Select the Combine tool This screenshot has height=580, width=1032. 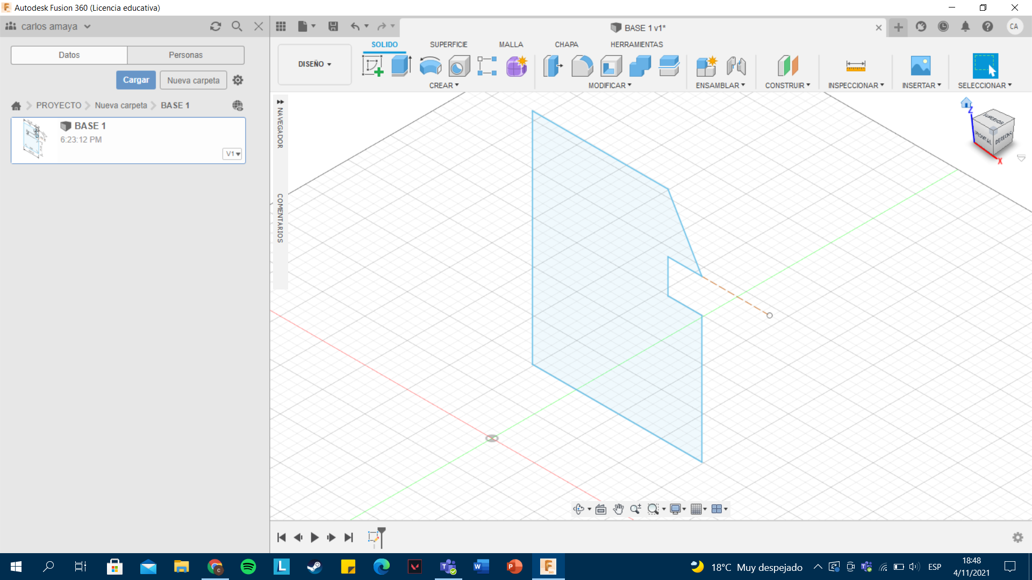tap(640, 66)
